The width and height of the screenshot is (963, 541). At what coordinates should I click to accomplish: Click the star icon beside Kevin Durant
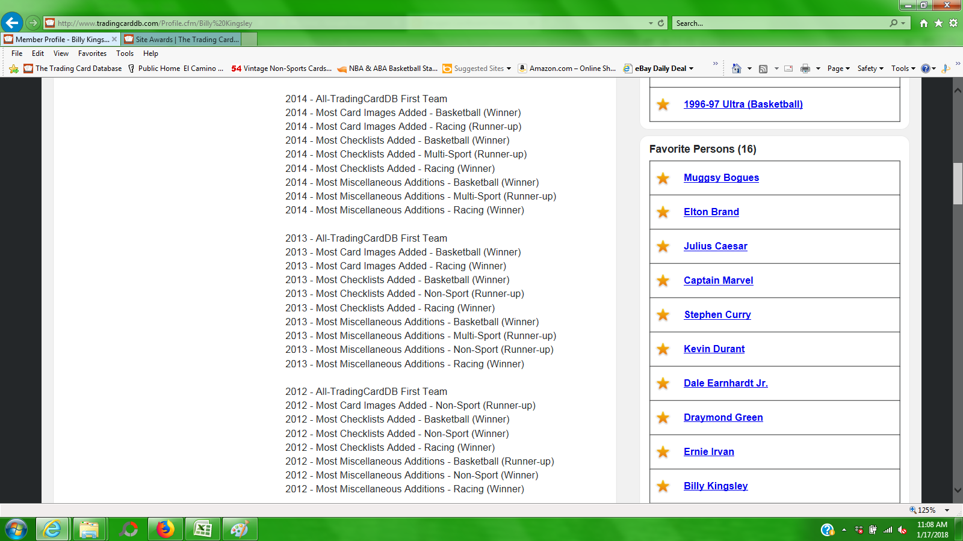click(663, 349)
